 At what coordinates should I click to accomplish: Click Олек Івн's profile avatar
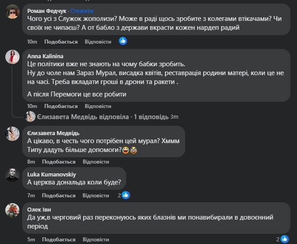[12, 209]
